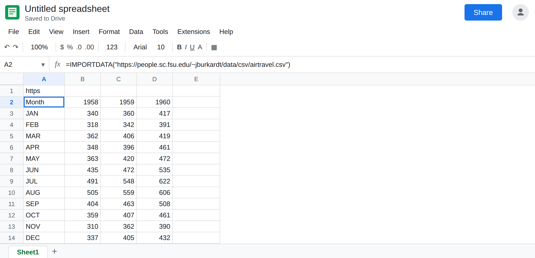Open the Extensions menu
This screenshot has height=258, width=535.
tap(194, 32)
